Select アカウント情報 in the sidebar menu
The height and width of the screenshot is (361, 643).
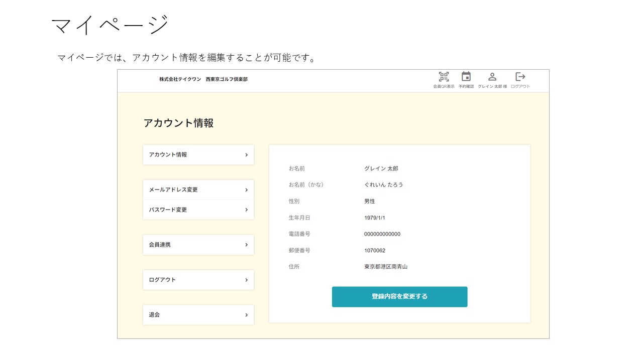tap(198, 155)
